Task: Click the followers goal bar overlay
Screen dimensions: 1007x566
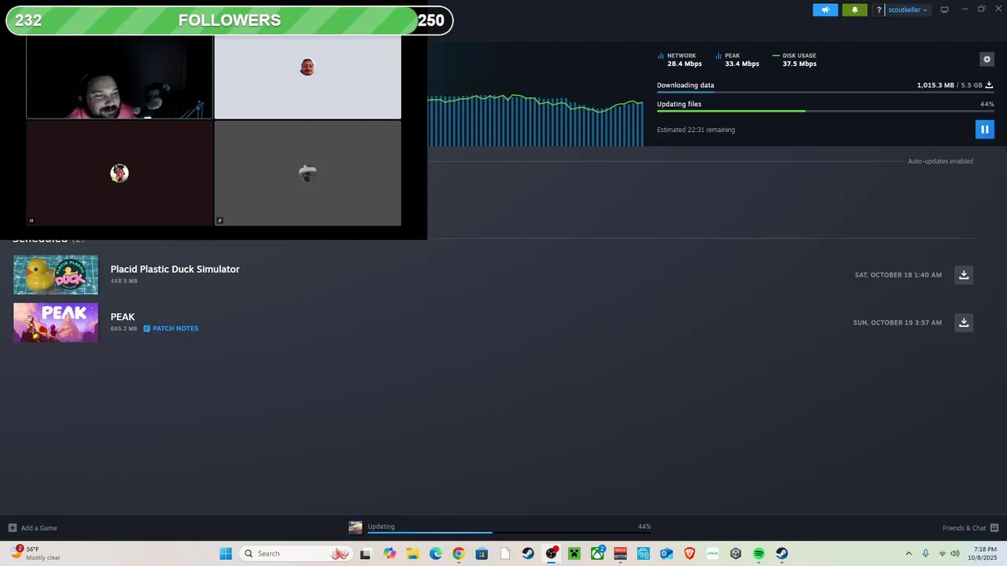Action: point(229,20)
